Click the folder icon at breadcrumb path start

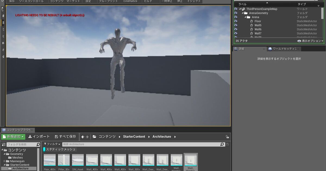95,137
